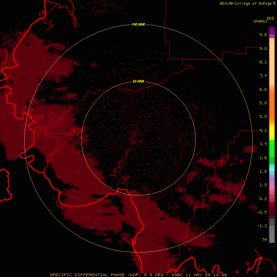The image size is (277, 277).
Task: Pick the cyan band of the color scale
Action: click(x=272, y=169)
